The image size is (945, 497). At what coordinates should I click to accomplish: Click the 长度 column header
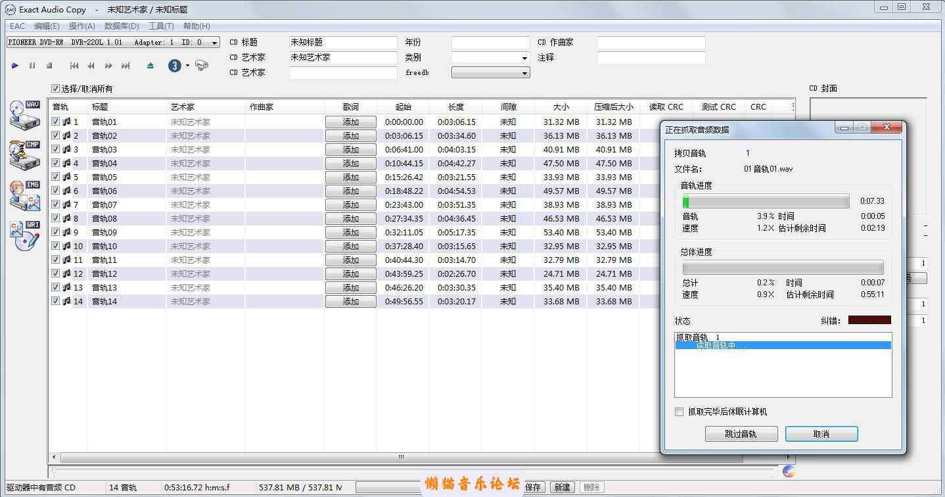pos(455,106)
